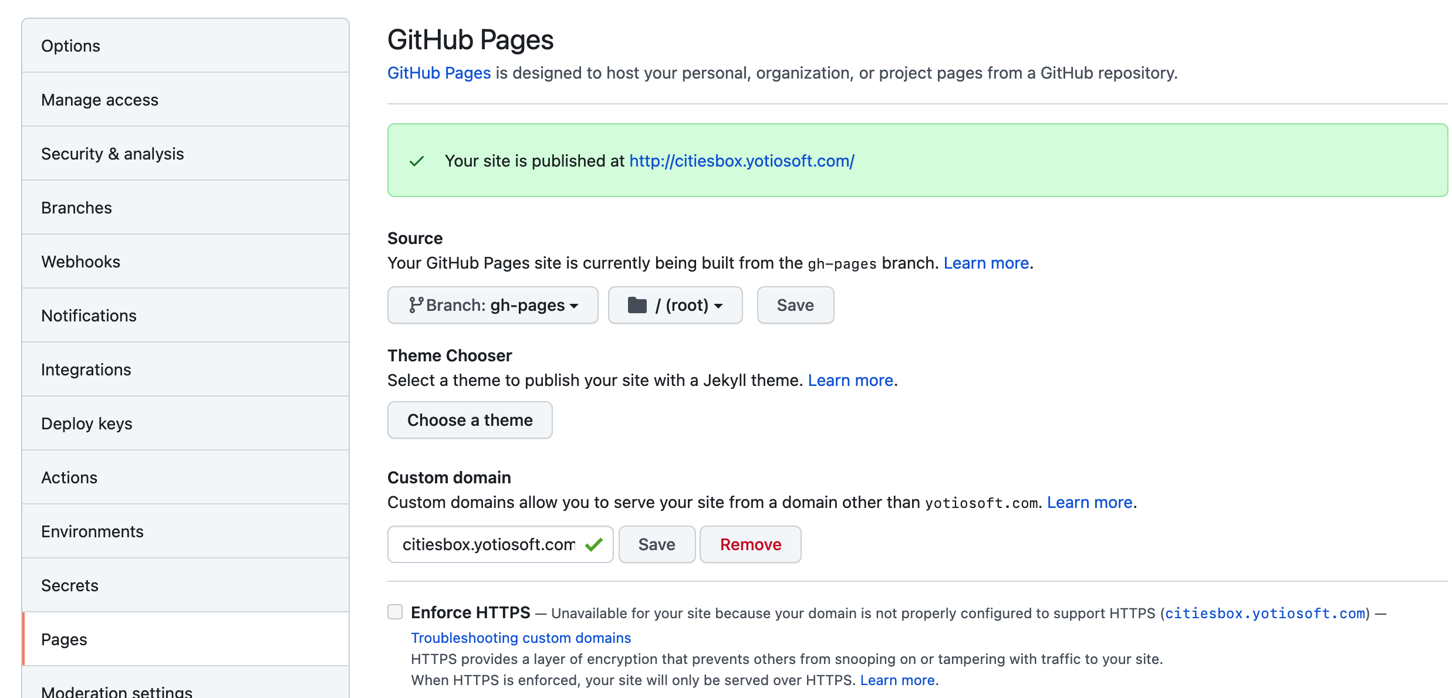The width and height of the screenshot is (1452, 698).
Task: Click Learn more link about HTTPS enforcement
Action: pos(897,680)
